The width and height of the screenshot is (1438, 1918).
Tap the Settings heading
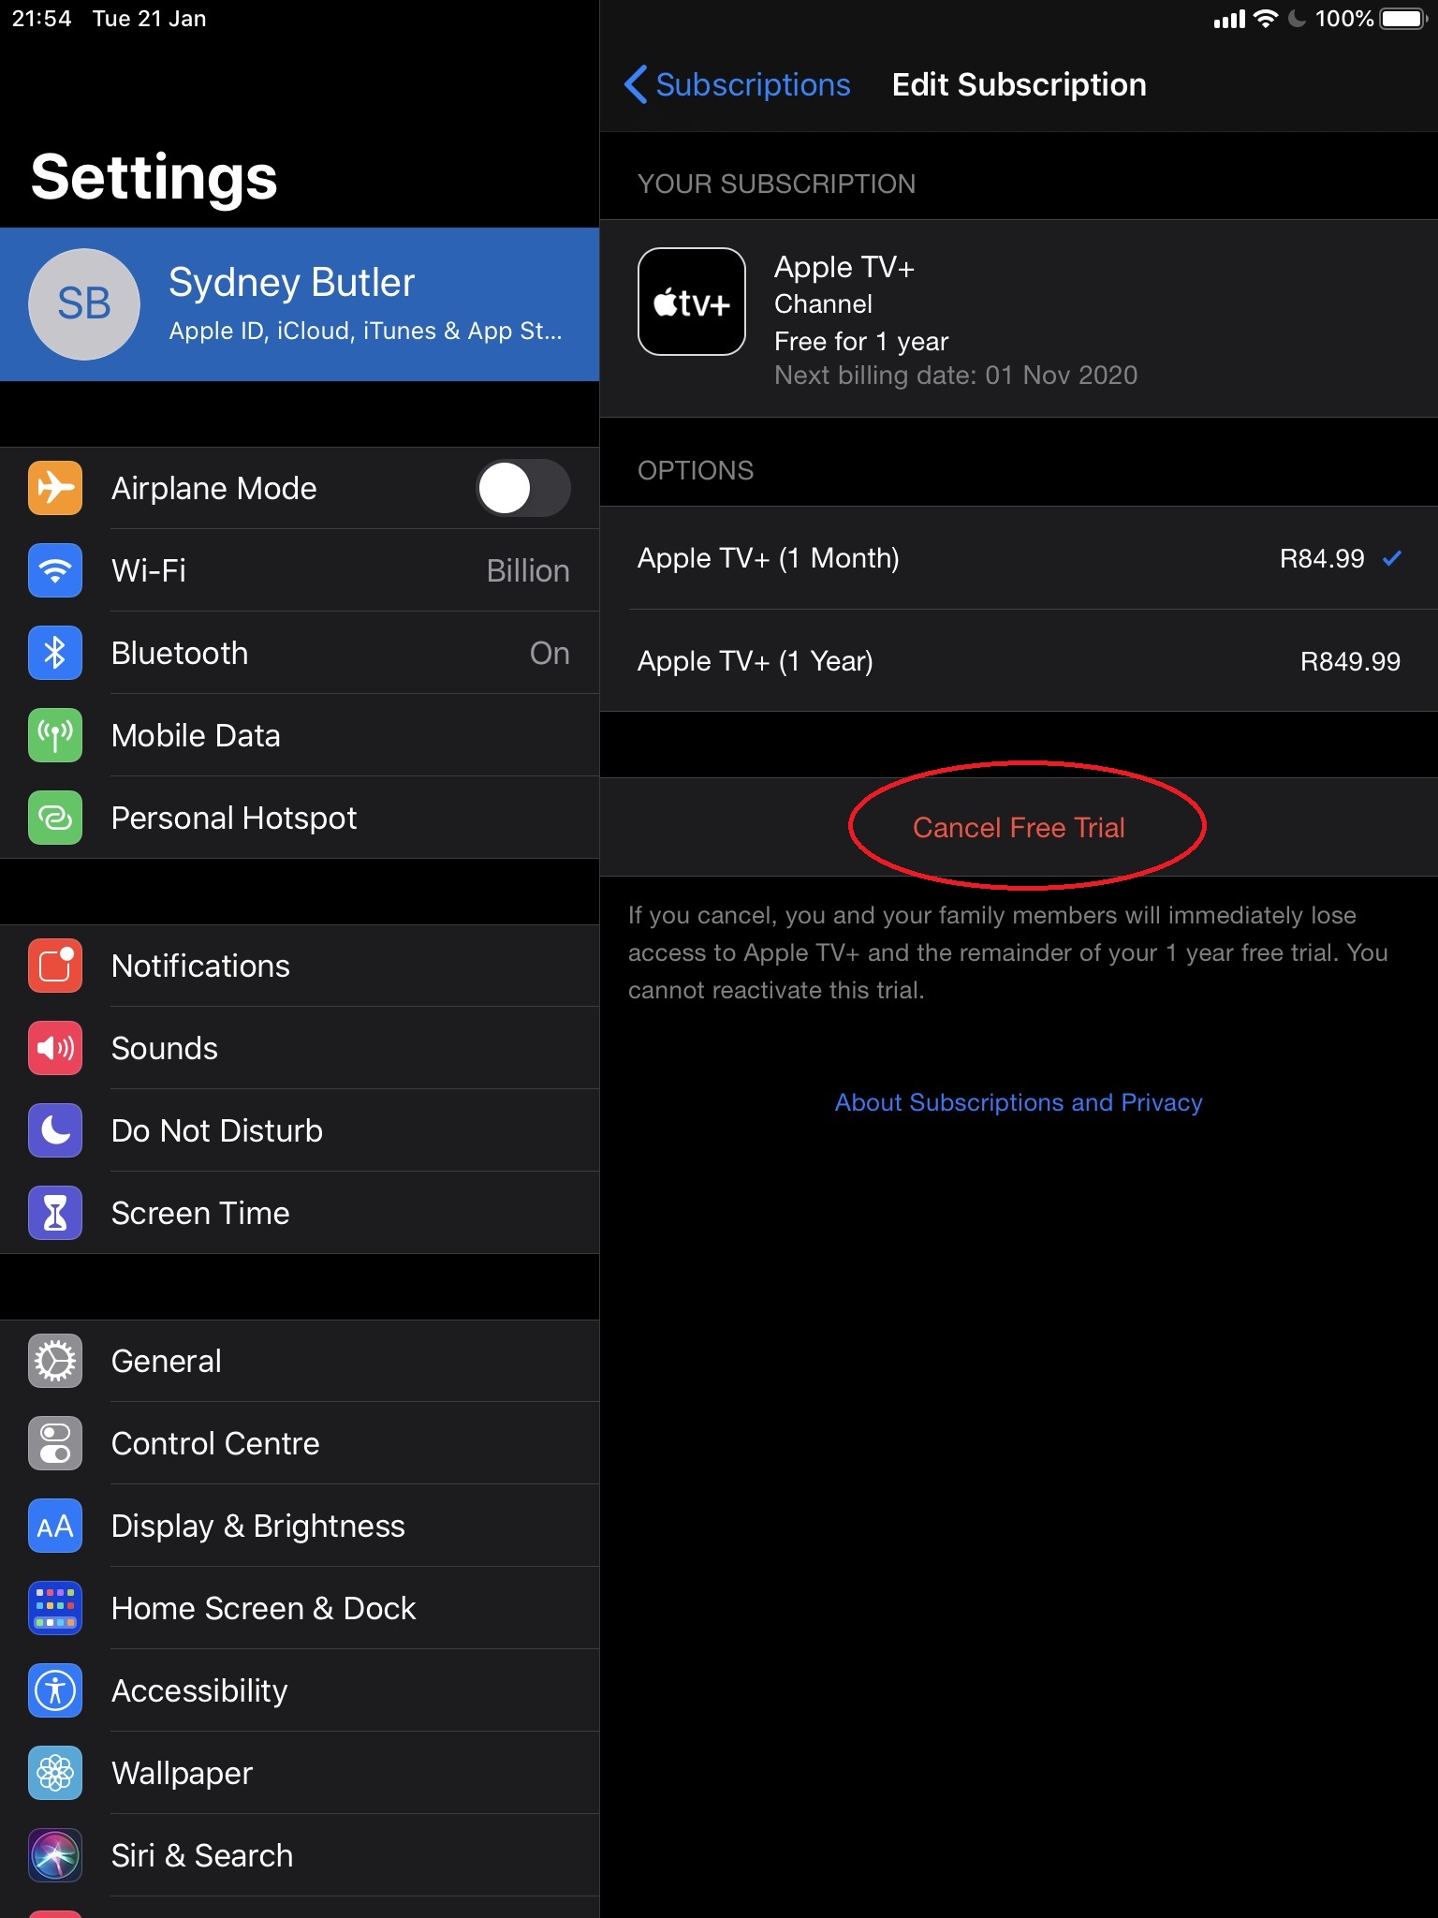(154, 177)
